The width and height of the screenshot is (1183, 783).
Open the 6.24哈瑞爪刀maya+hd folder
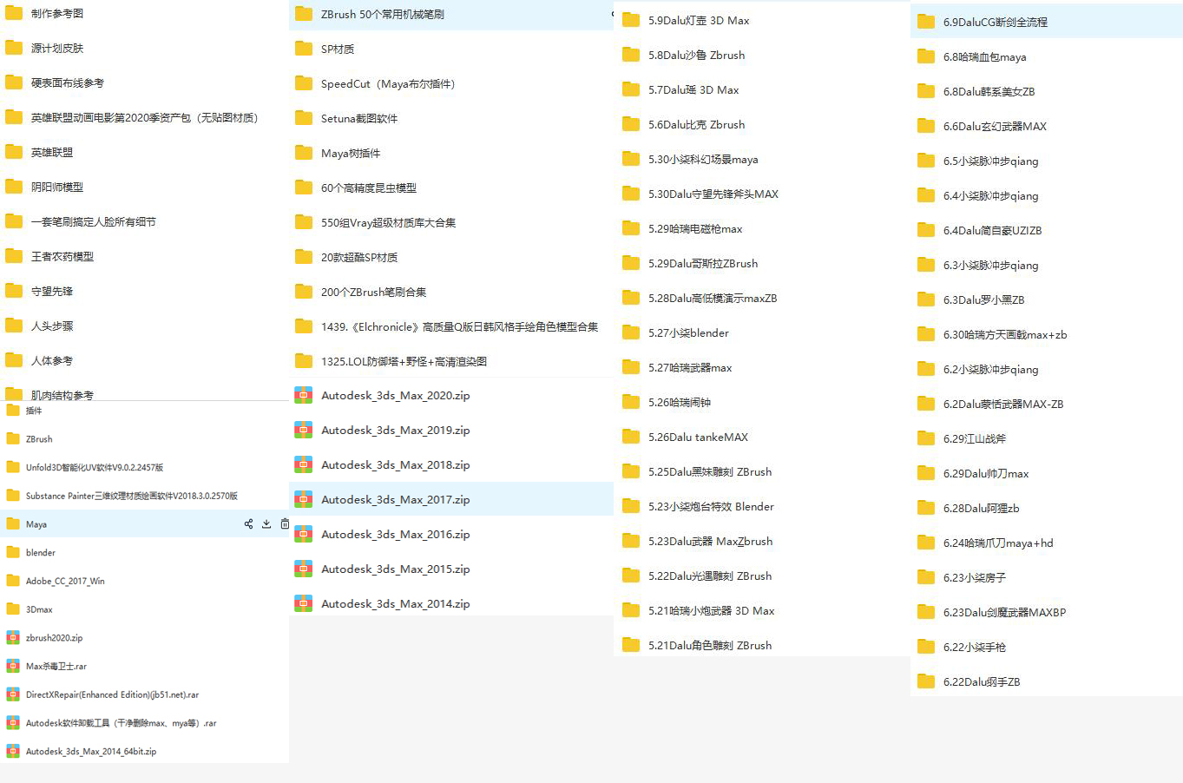997,543
